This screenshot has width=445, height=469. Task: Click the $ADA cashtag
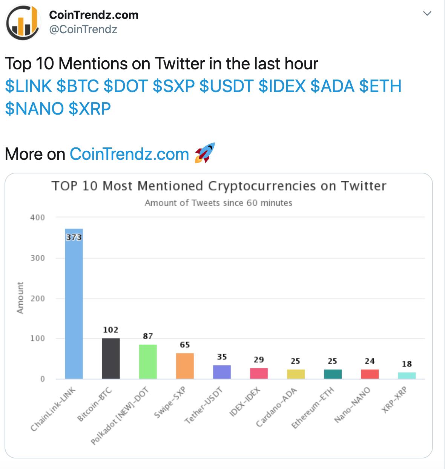tap(332, 86)
